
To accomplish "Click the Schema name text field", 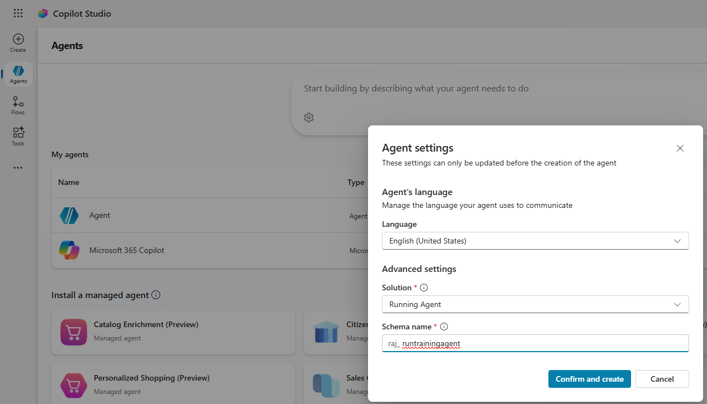I will click(535, 344).
